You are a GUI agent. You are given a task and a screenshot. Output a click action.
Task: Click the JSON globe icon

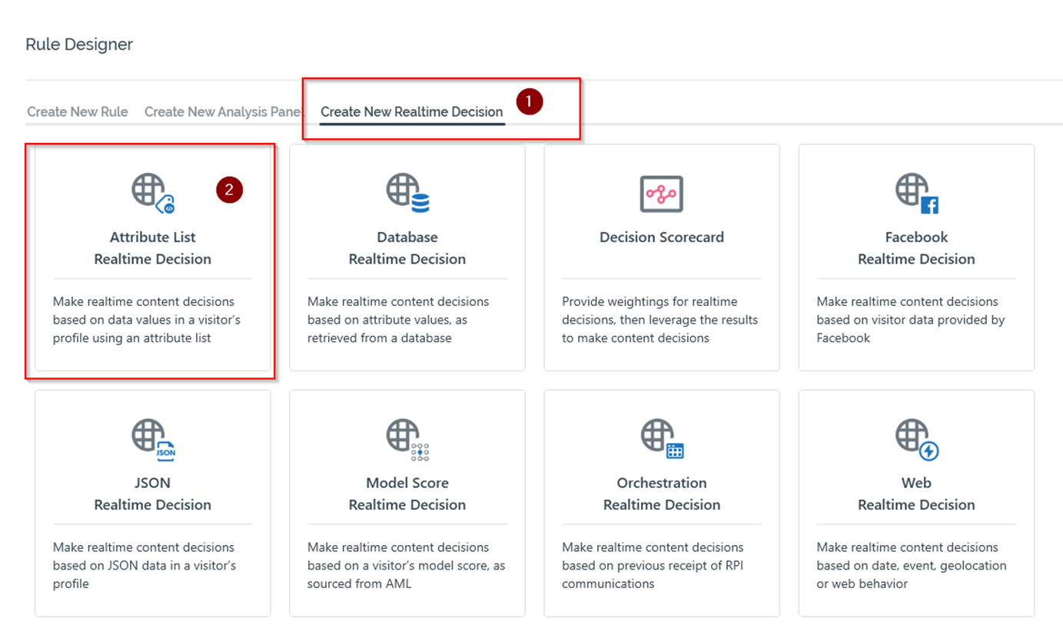point(152,439)
